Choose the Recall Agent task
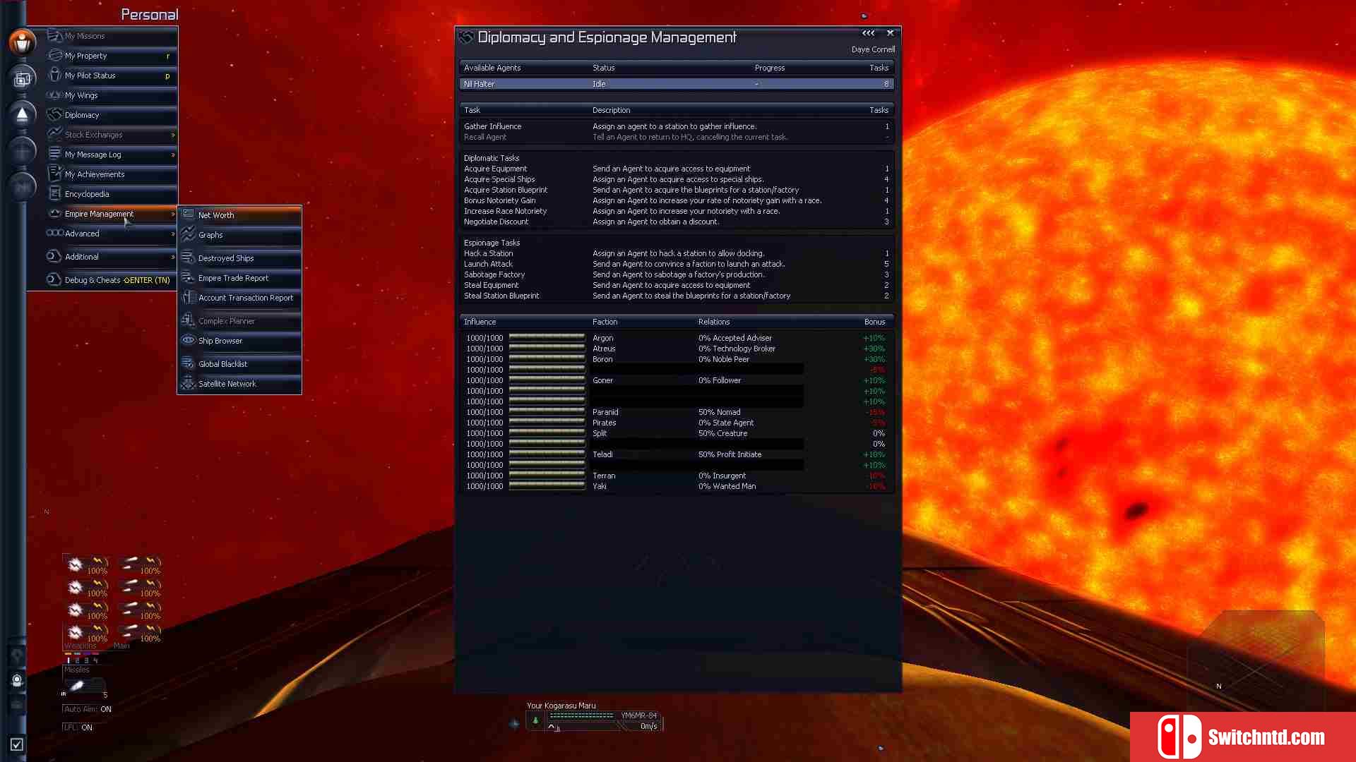The image size is (1356, 762). [677, 137]
